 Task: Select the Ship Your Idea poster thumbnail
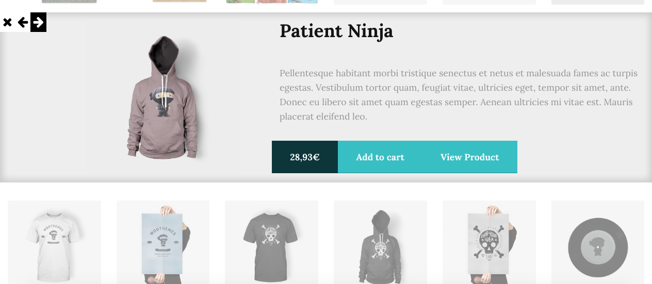(x=489, y=242)
